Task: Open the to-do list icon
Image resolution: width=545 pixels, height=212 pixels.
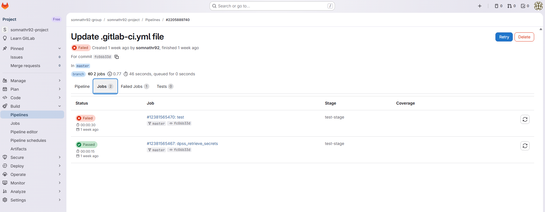Action: 525,6
